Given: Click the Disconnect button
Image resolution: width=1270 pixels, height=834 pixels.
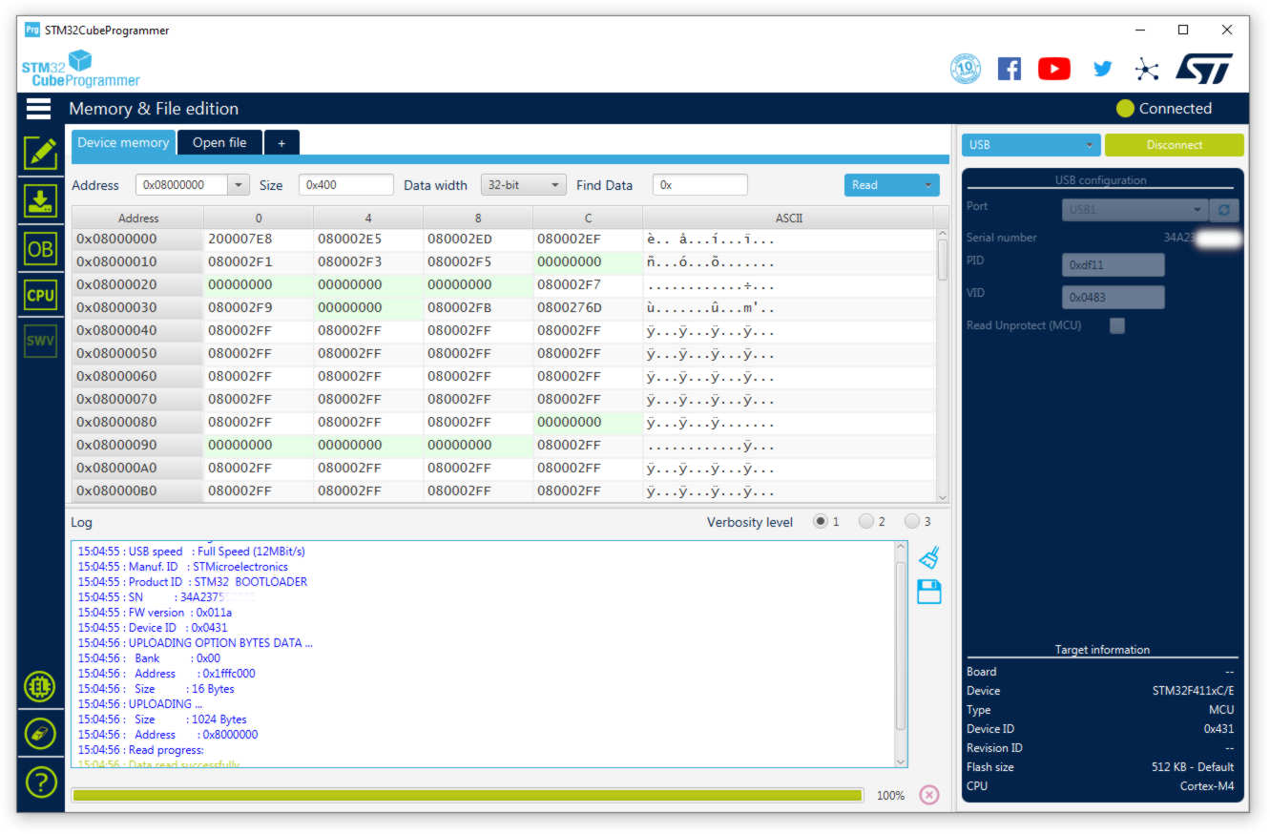Looking at the screenshot, I should (x=1175, y=145).
